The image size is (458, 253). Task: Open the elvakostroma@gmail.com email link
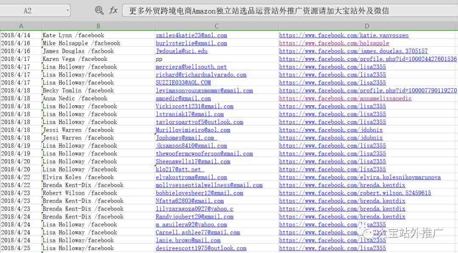pyautogui.click(x=191, y=177)
